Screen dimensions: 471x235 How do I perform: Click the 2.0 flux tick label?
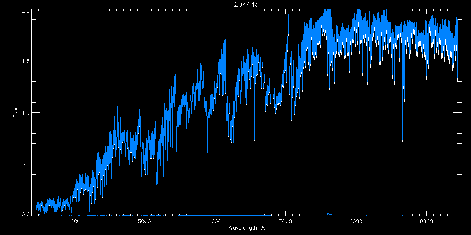pyautogui.click(x=25, y=11)
